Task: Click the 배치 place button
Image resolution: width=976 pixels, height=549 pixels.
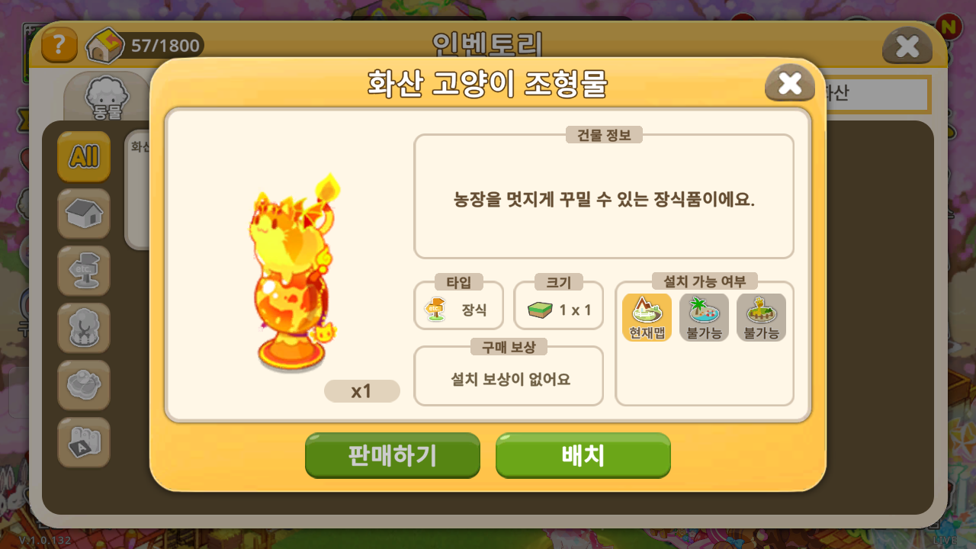Action: coord(583,455)
